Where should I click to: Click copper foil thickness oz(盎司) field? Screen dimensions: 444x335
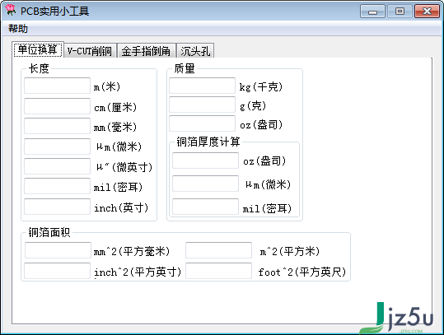tap(205, 161)
